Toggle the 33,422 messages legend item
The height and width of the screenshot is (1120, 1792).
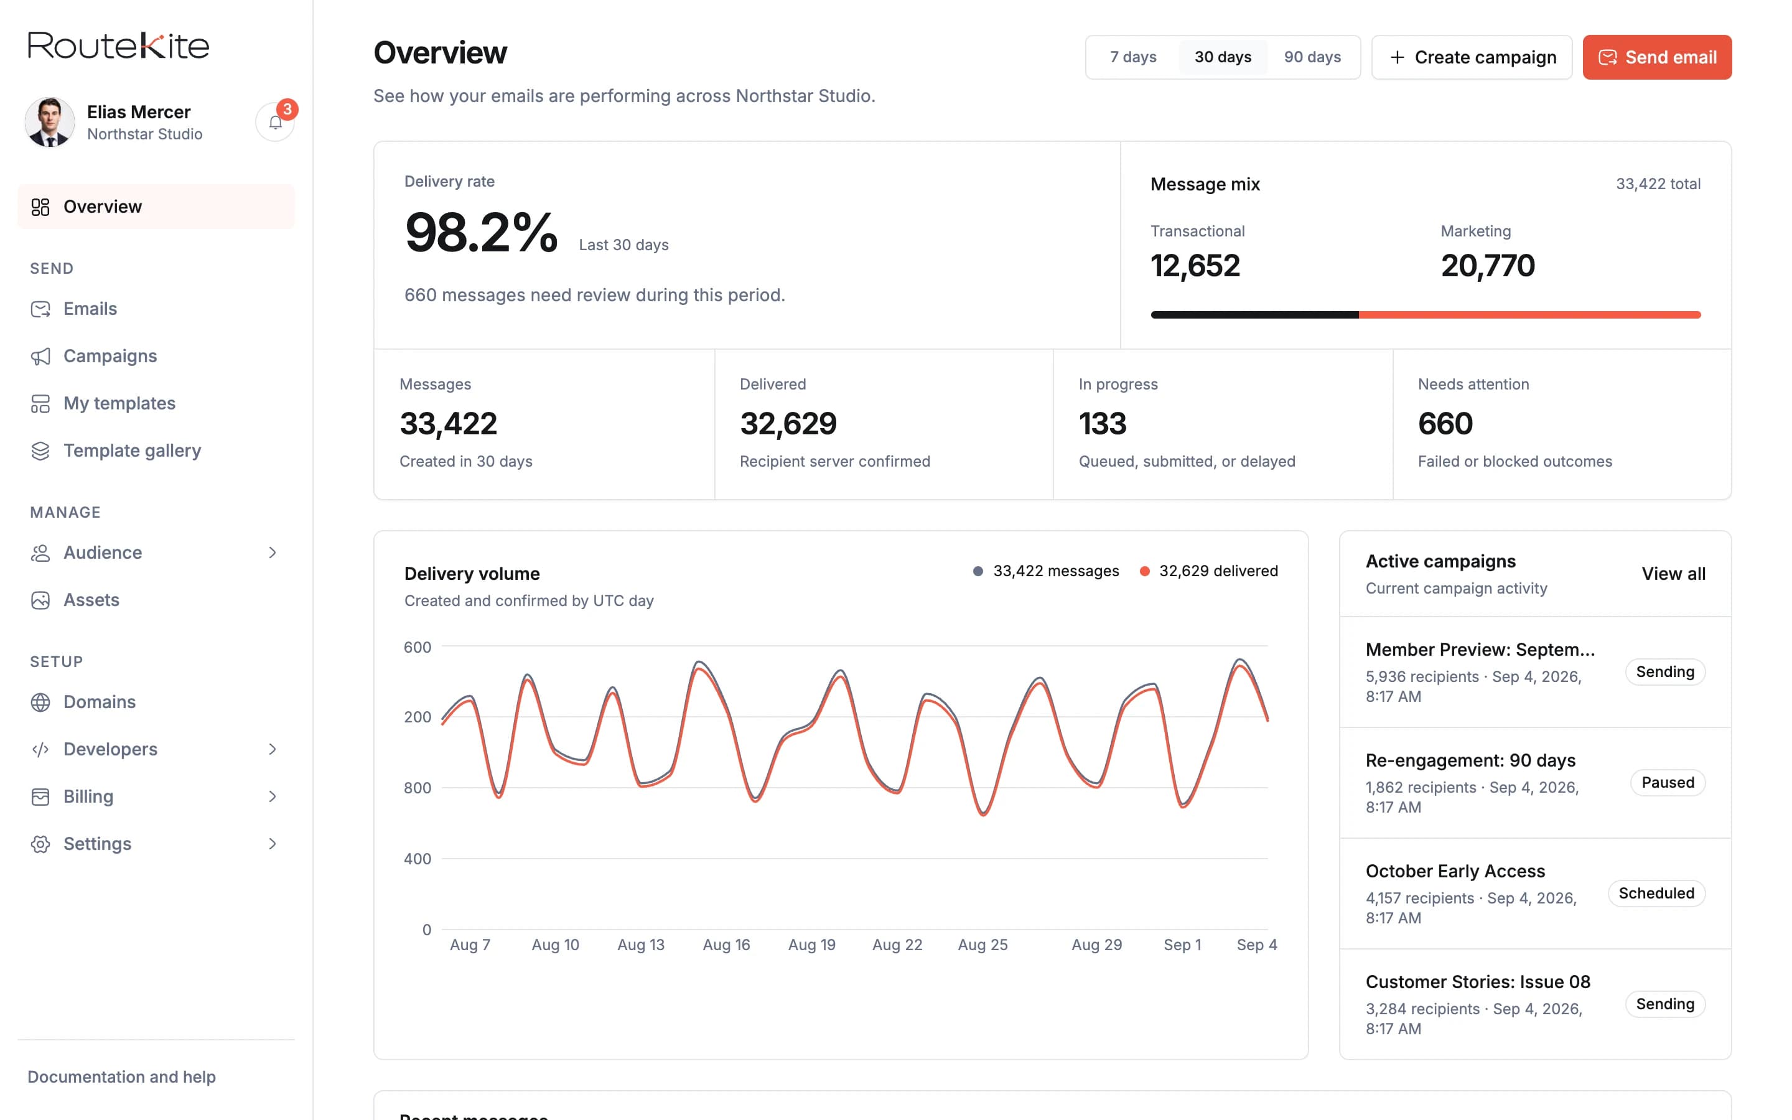(1045, 571)
